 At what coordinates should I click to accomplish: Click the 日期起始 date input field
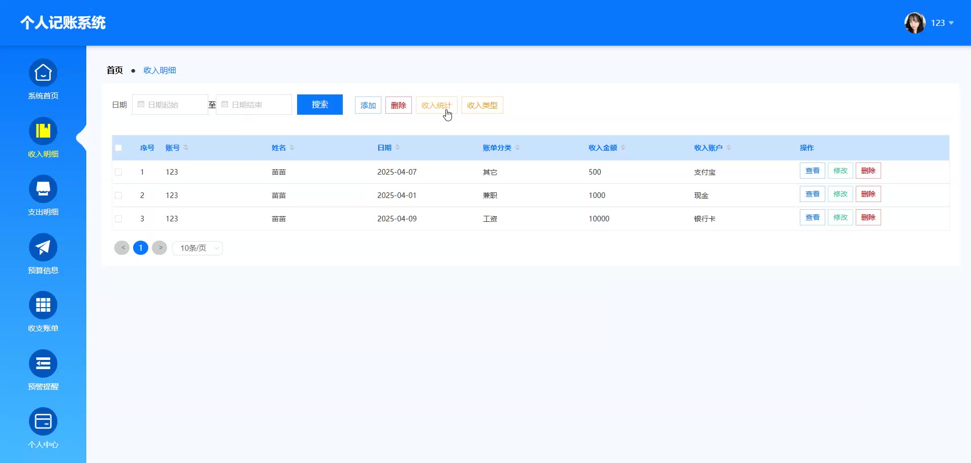point(170,105)
